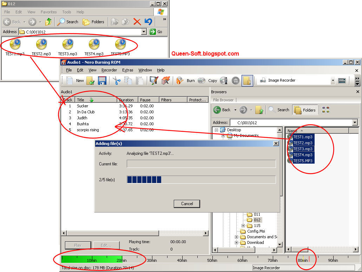This screenshot has width=362, height=272.
Task: Click blue Undo arrow in Explorer toolbar
Action: coord(148,22)
